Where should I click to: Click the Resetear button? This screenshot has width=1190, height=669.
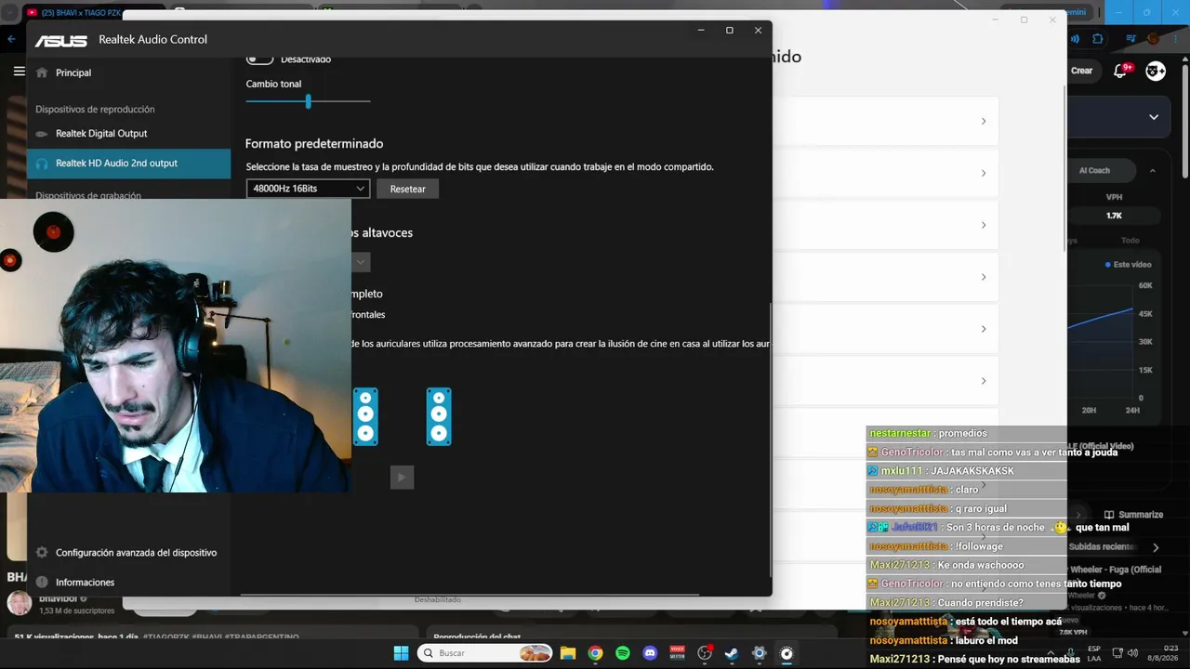(x=407, y=189)
